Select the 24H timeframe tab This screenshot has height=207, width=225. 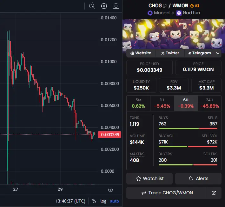click(209, 103)
